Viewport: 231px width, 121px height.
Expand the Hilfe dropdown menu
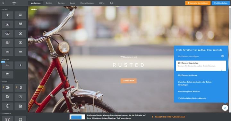pos(102,3)
